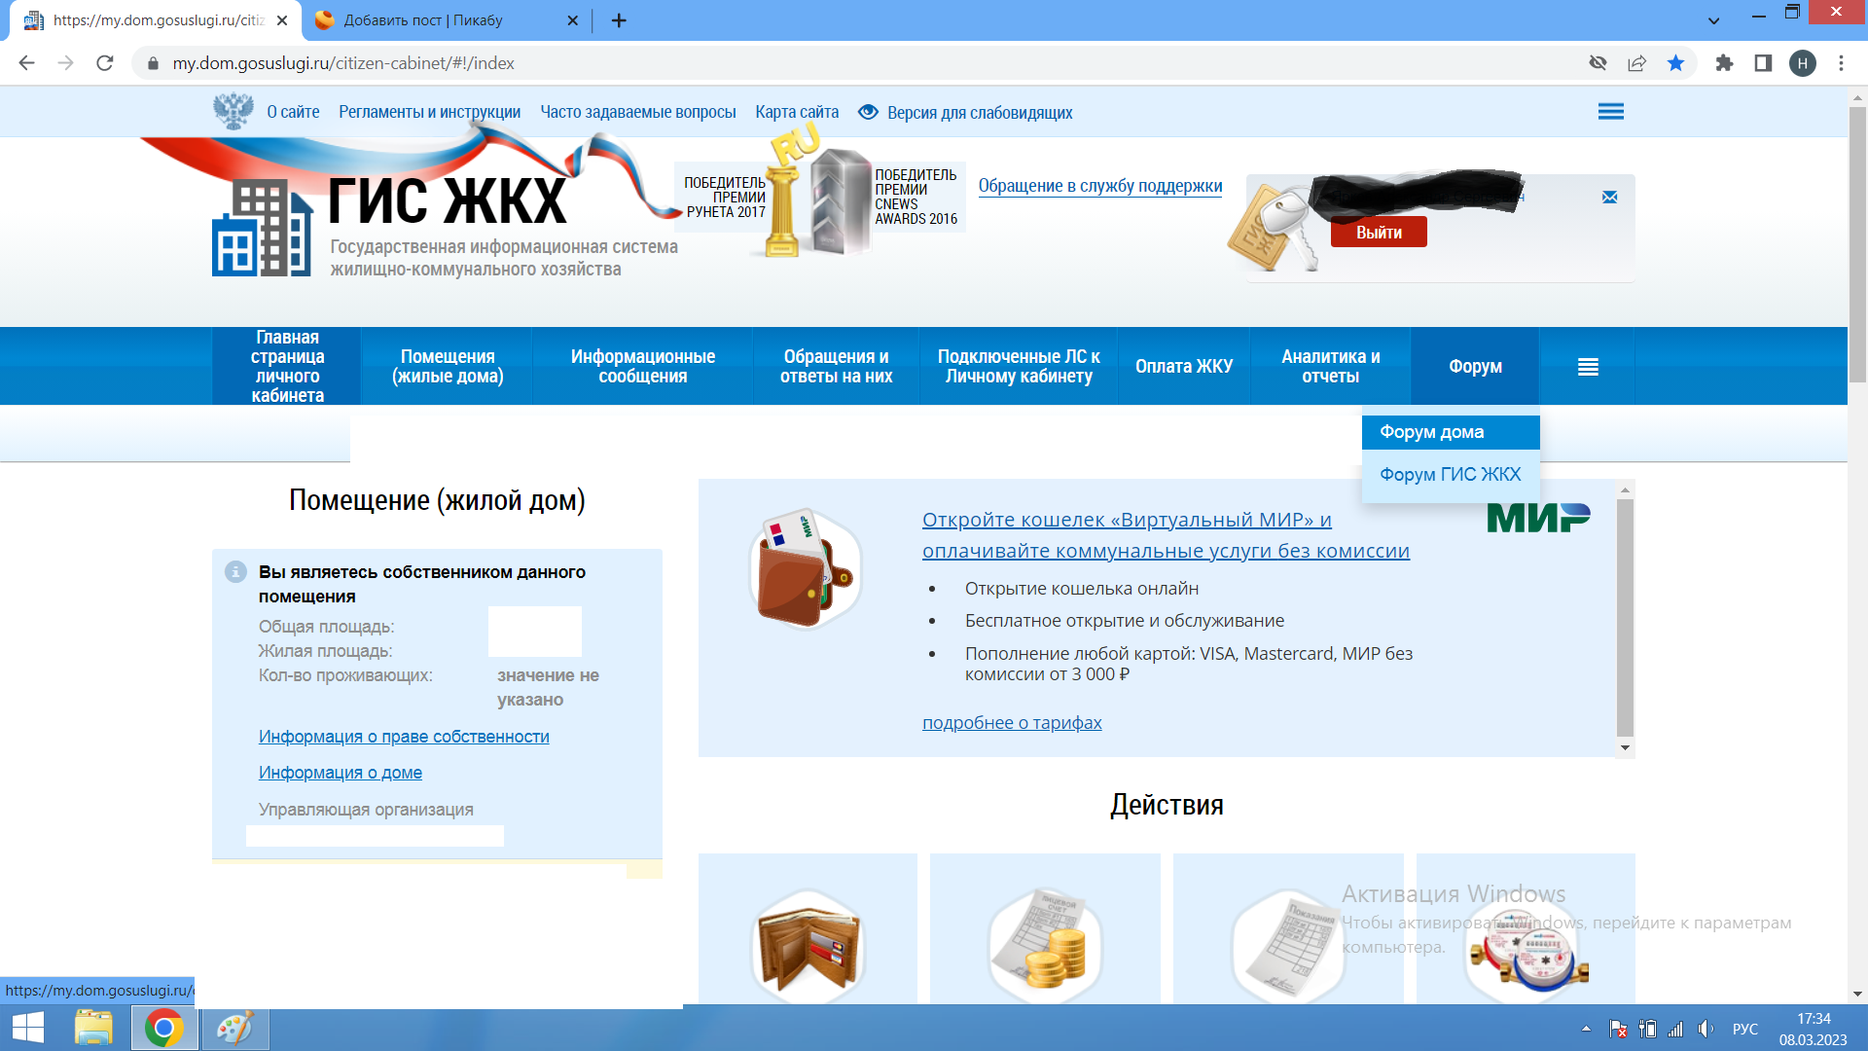1868x1051 pixels.
Task: Open Обращения и ответы на них tab
Action: [836, 367]
